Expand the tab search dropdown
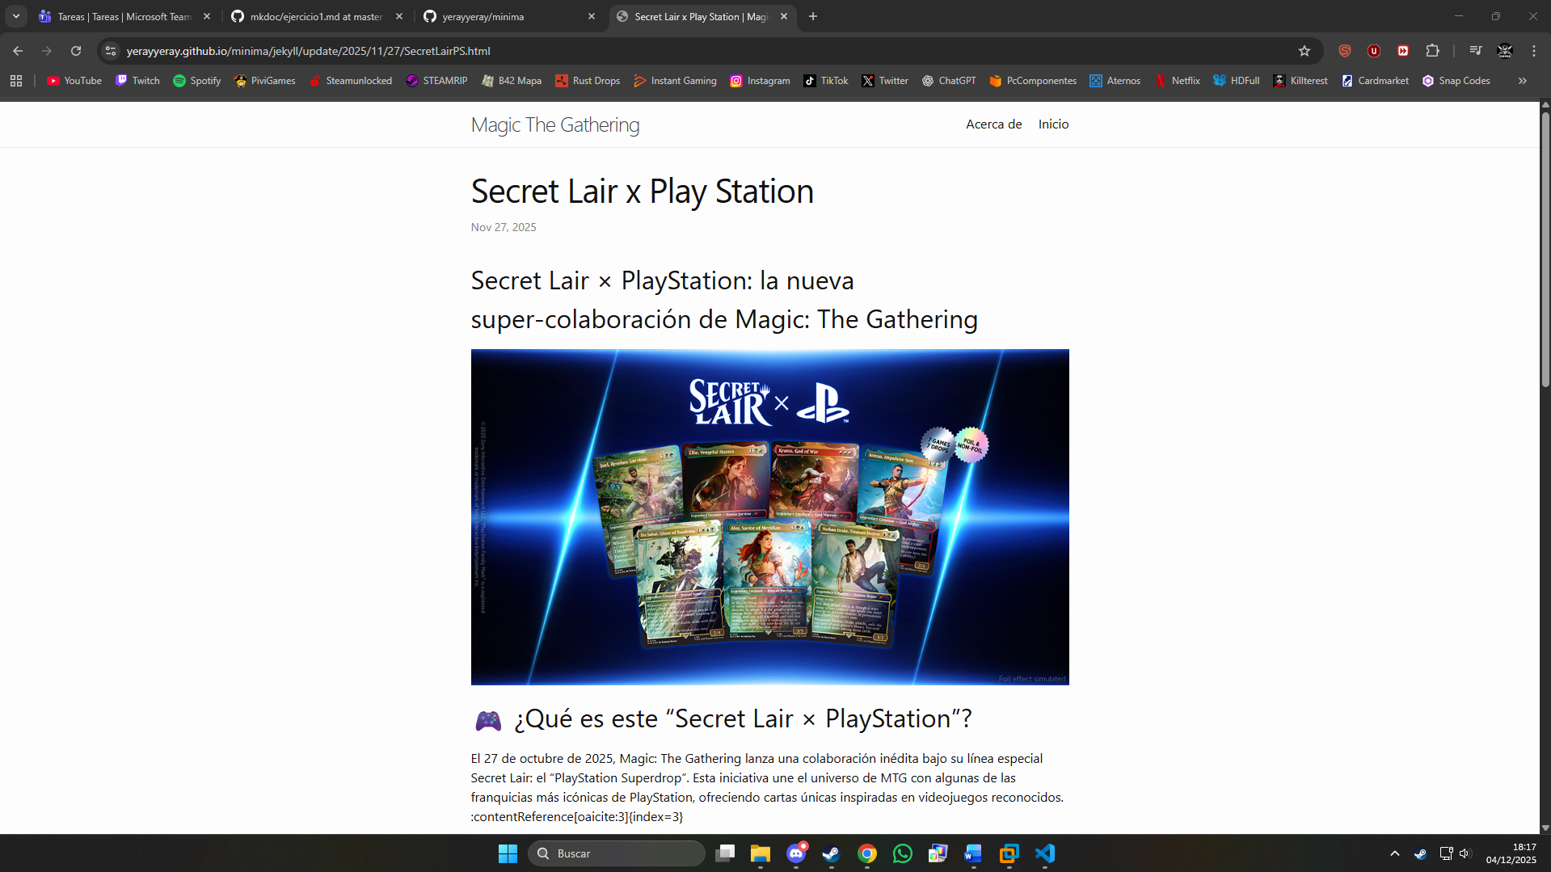The width and height of the screenshot is (1551, 872). pos(16,16)
